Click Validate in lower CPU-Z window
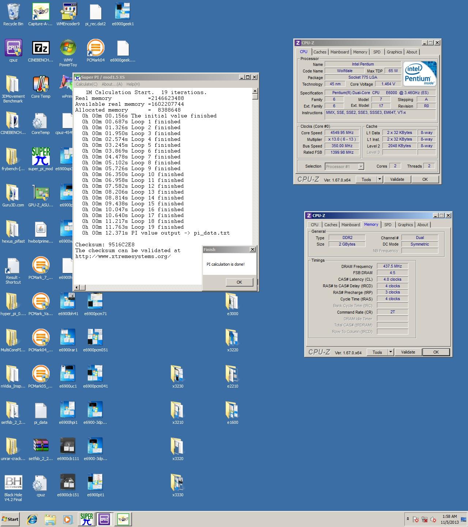468x527 pixels. [x=408, y=352]
